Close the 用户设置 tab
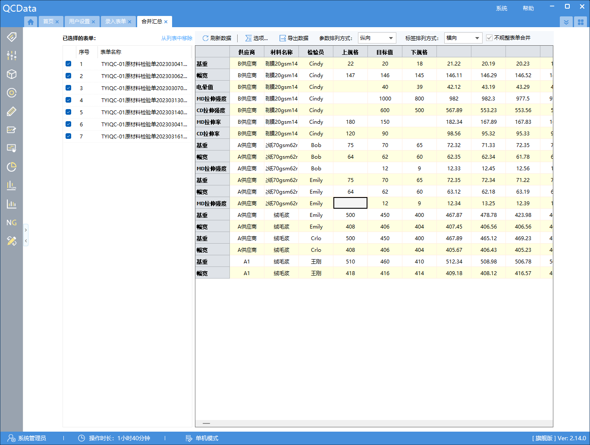Image resolution: width=590 pixels, height=445 pixels. click(x=93, y=22)
